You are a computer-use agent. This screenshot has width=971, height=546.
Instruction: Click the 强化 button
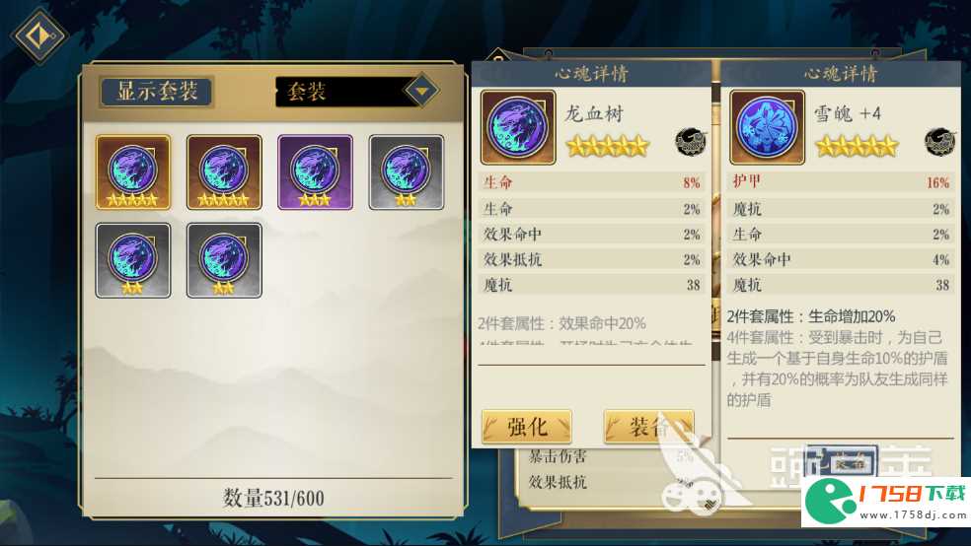[526, 427]
